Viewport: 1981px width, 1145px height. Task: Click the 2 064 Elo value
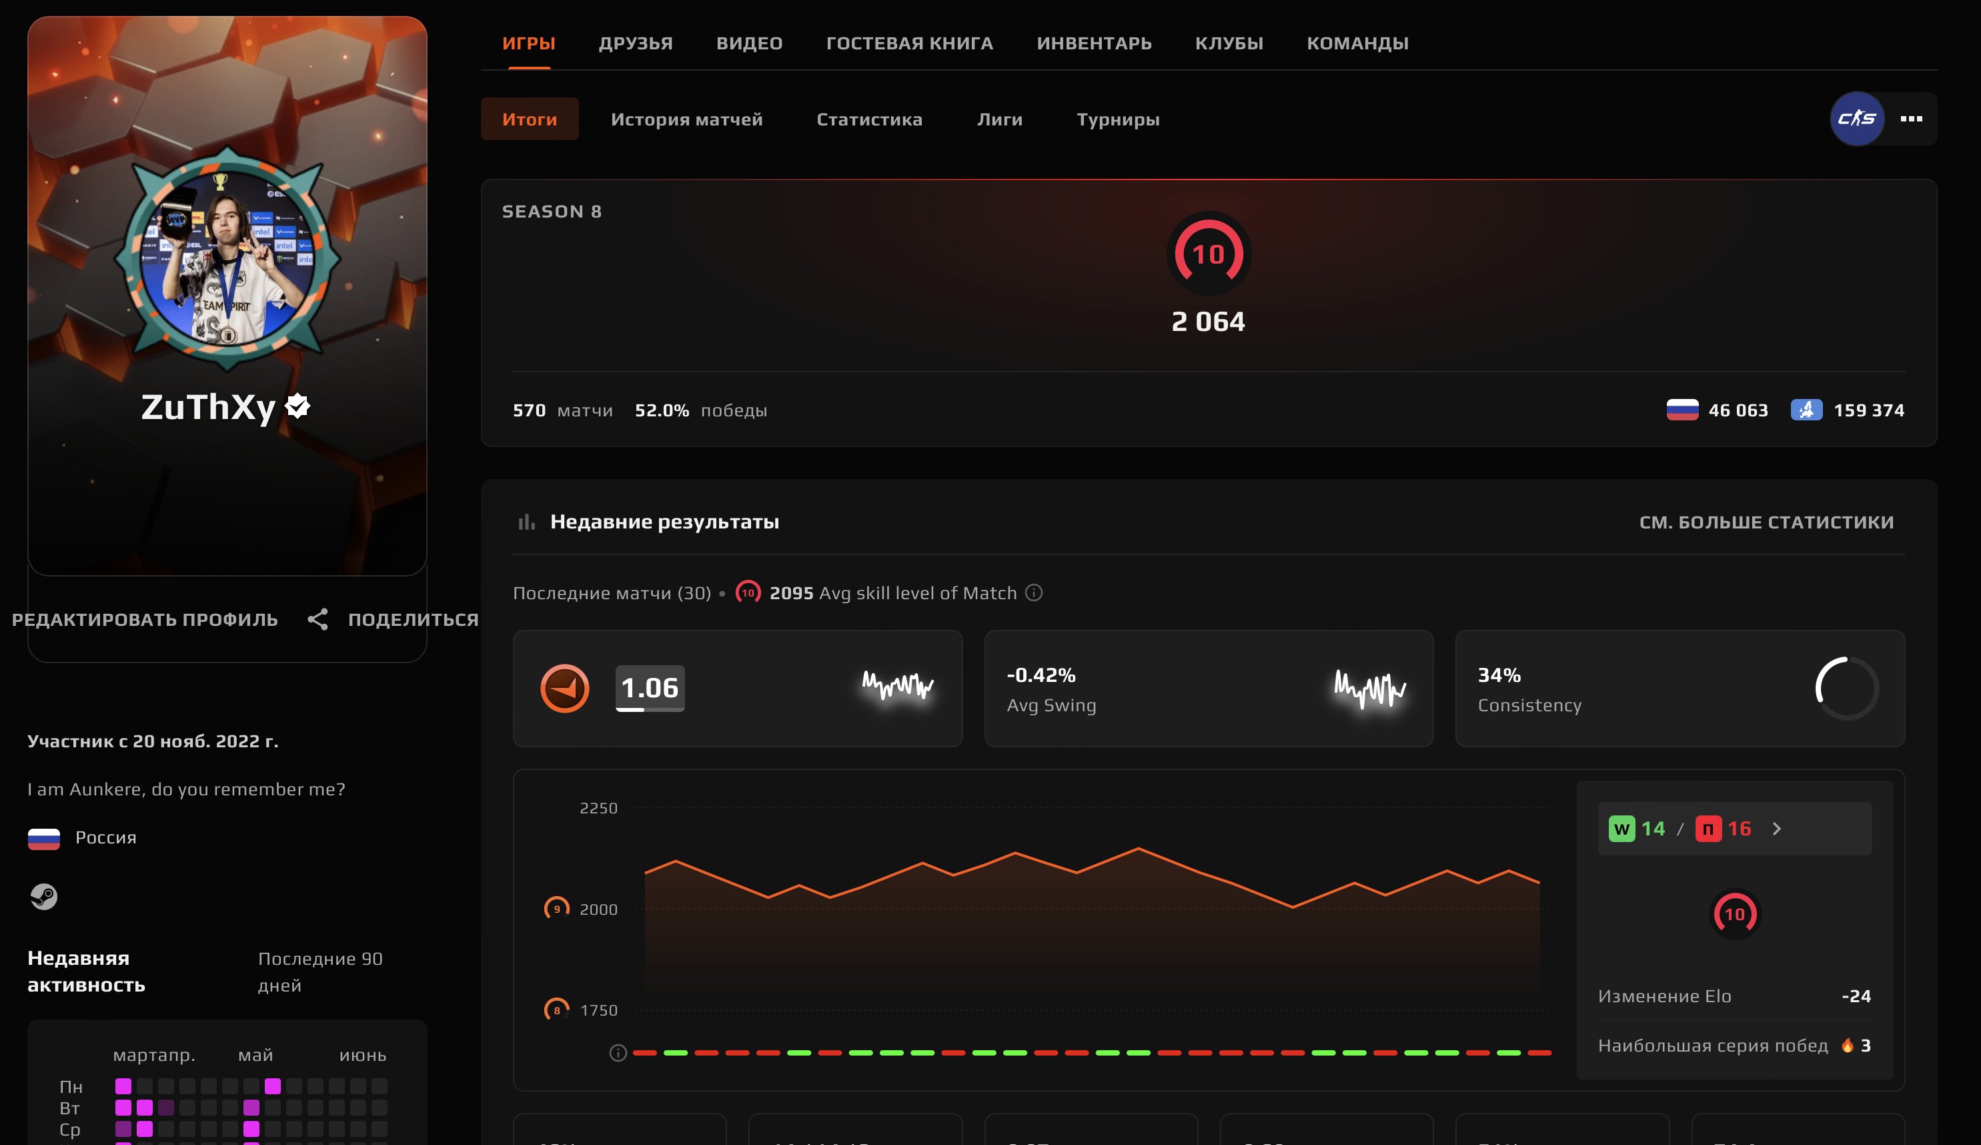point(1208,321)
